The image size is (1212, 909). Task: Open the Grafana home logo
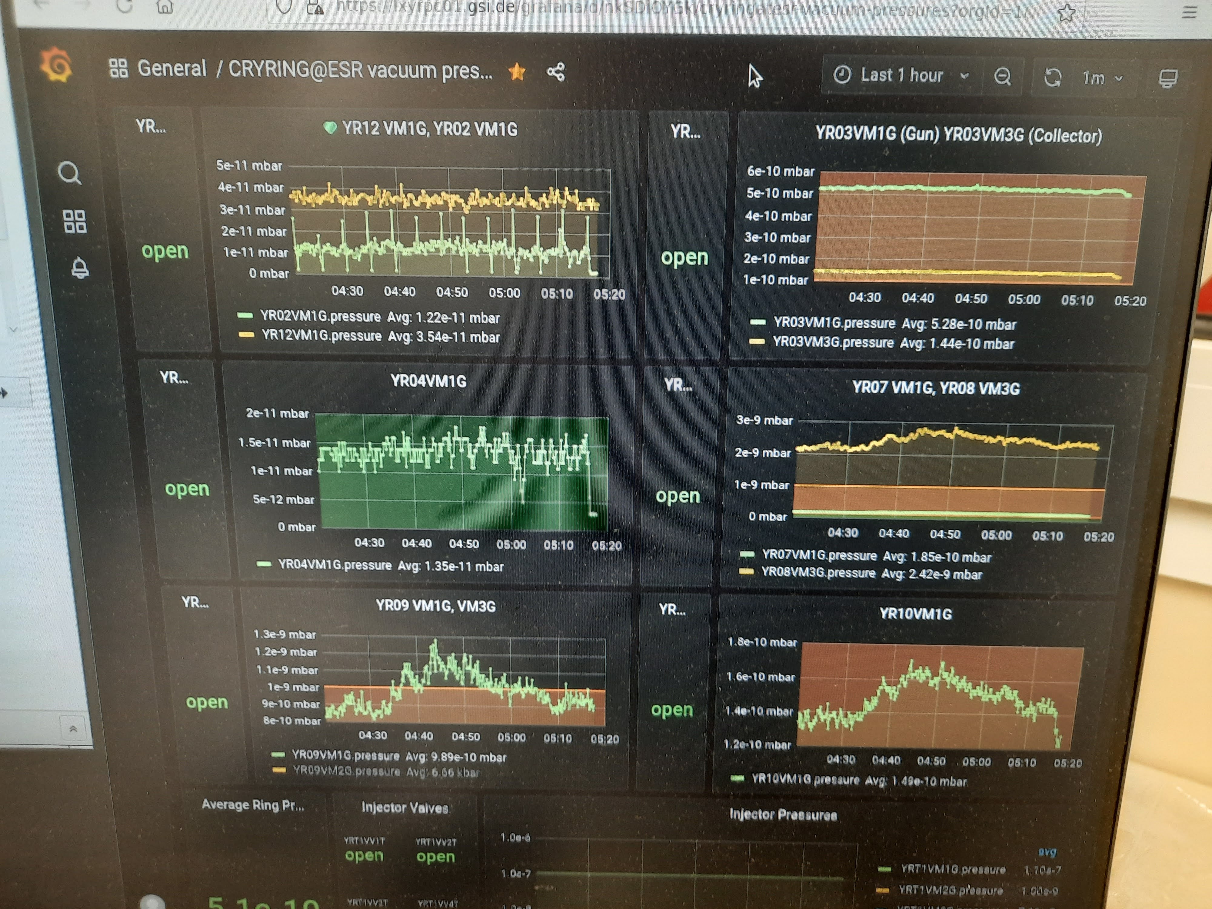(x=56, y=65)
